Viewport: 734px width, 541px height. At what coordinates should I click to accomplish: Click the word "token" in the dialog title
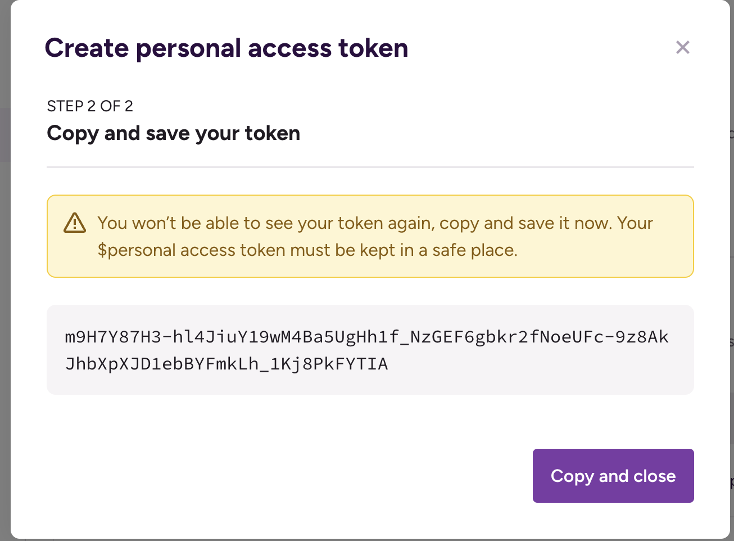point(373,48)
